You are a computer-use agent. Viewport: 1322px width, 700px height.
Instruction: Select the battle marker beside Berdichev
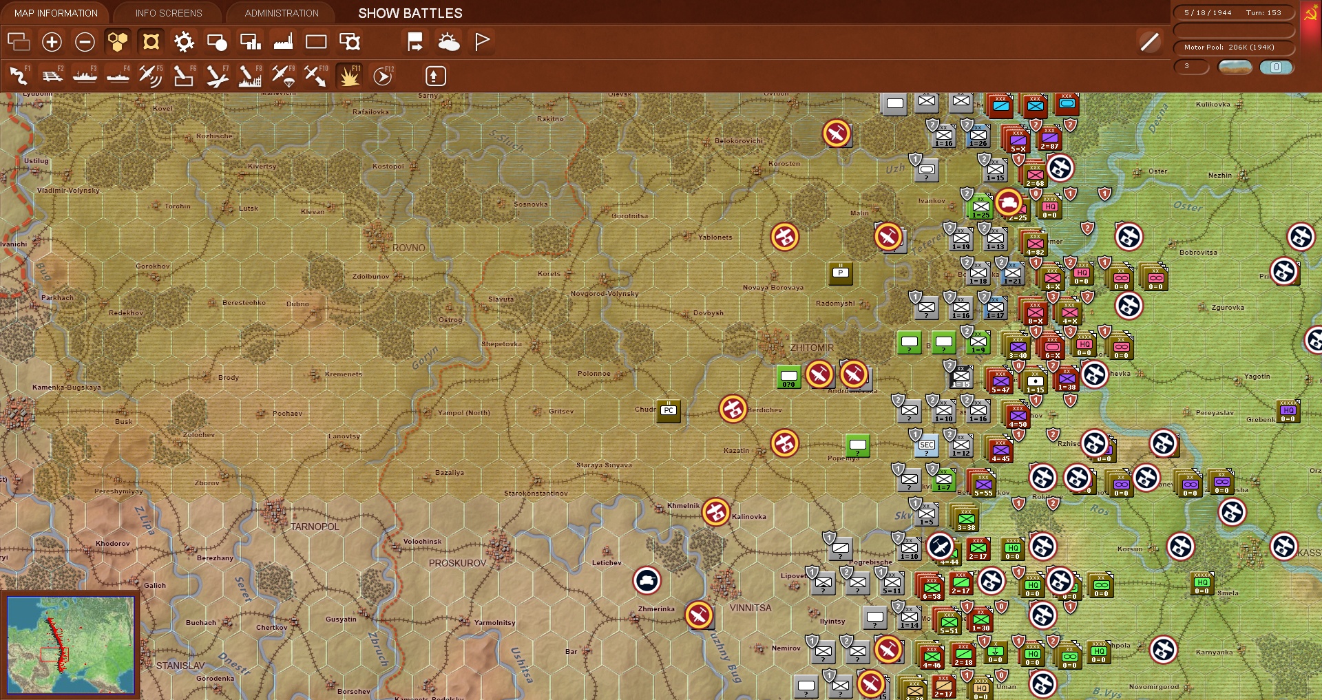pos(733,409)
